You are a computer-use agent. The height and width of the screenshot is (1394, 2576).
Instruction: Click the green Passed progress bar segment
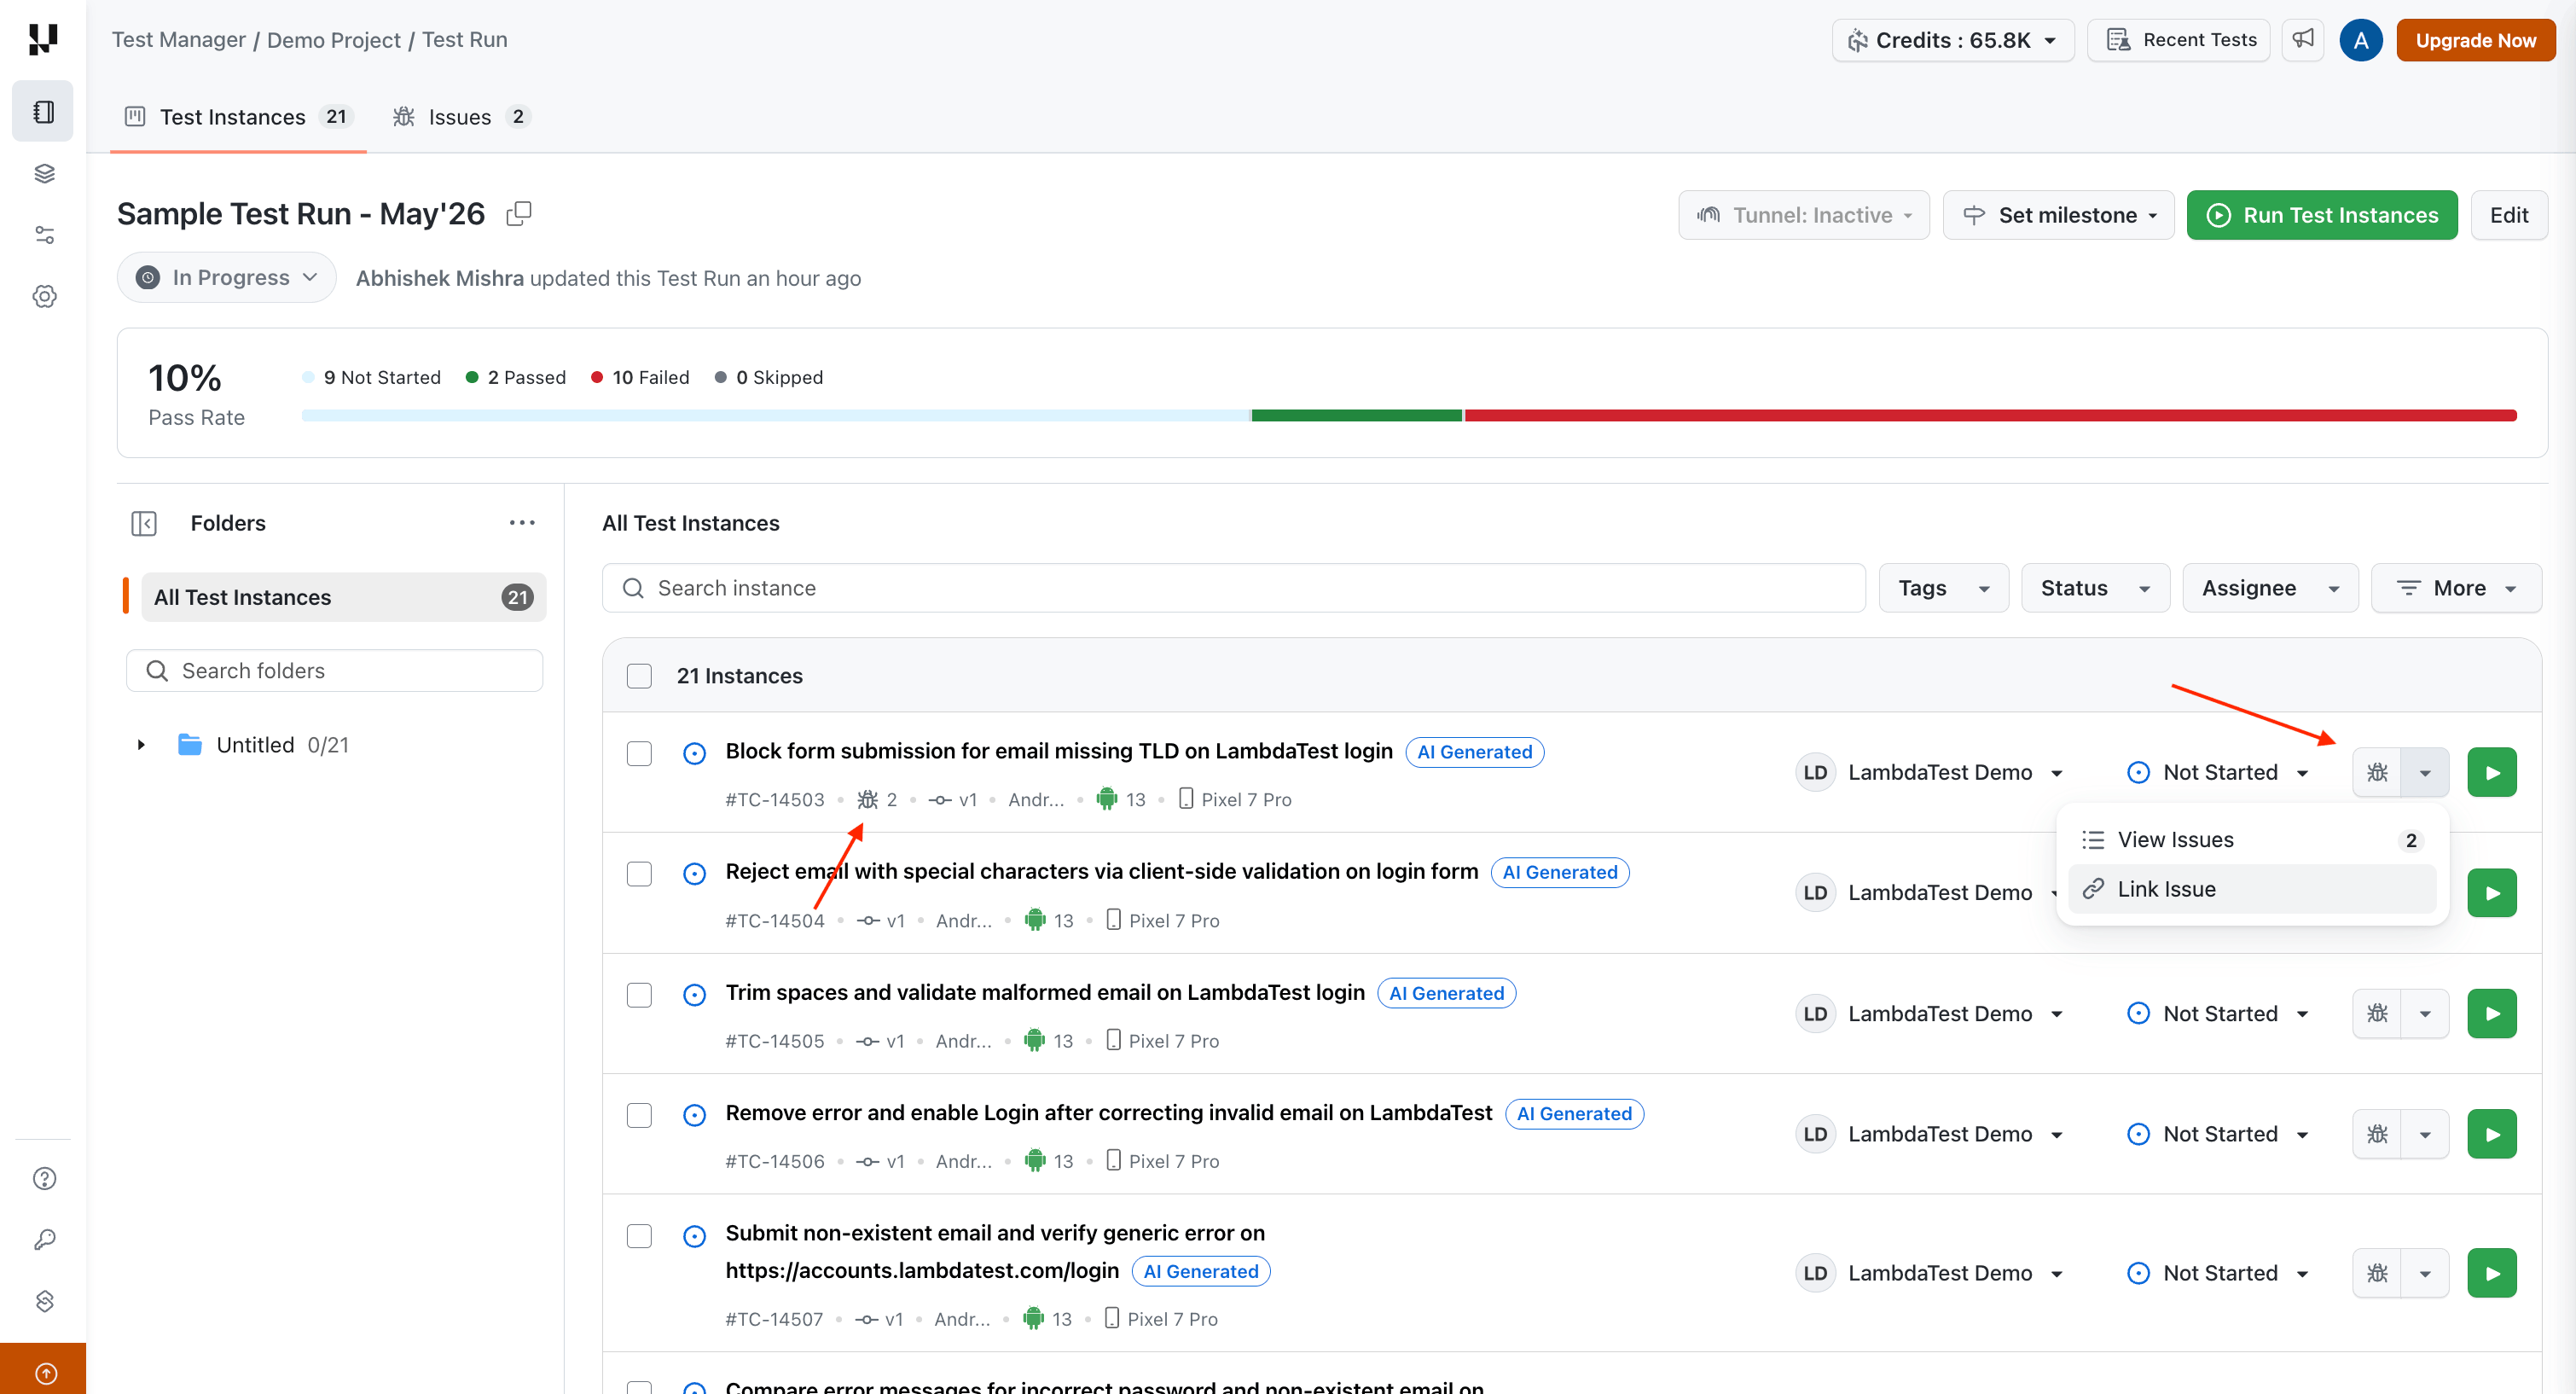pyautogui.click(x=1356, y=415)
